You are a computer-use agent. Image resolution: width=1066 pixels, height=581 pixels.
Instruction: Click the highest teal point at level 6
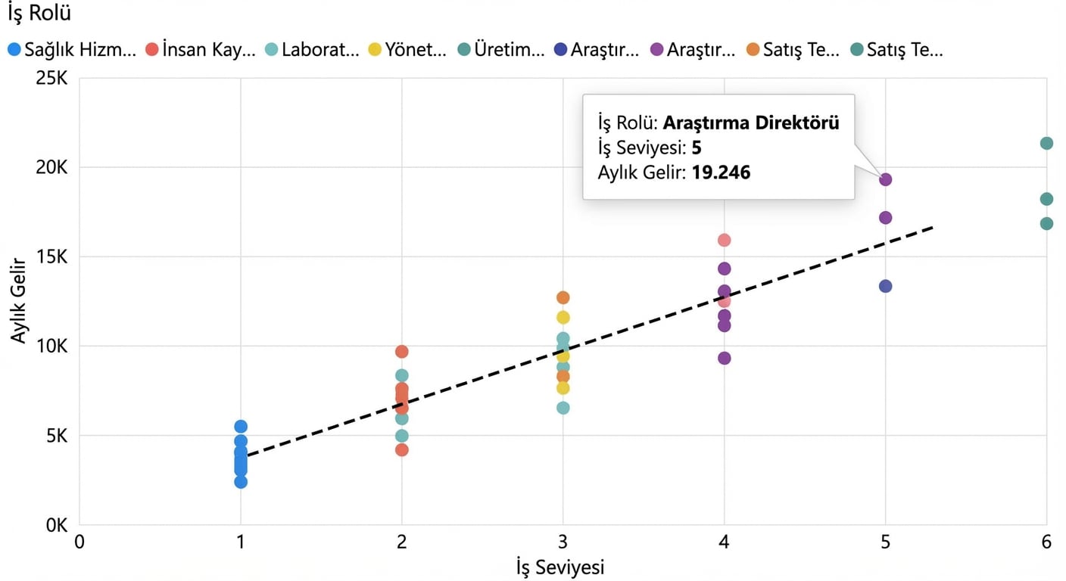(x=1046, y=144)
